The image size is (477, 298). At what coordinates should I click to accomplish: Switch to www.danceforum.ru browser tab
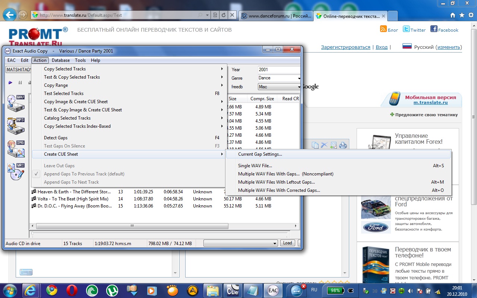275,16
